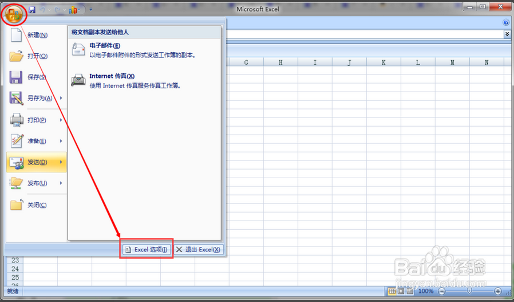The height and width of the screenshot is (302, 514).
Task: Click the 退出 Excel(X) button
Action: [x=198, y=250]
